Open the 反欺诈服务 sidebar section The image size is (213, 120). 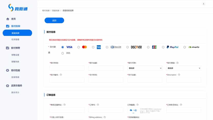tap(16, 85)
